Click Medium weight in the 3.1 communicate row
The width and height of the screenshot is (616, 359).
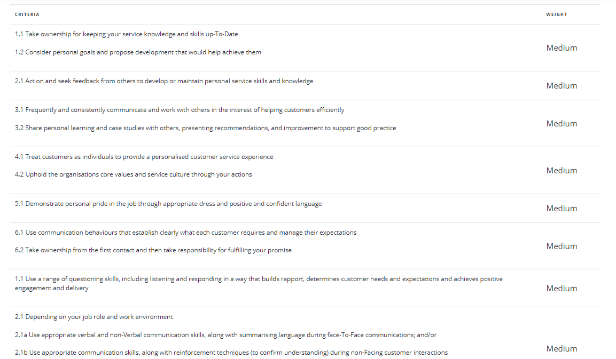tap(562, 124)
